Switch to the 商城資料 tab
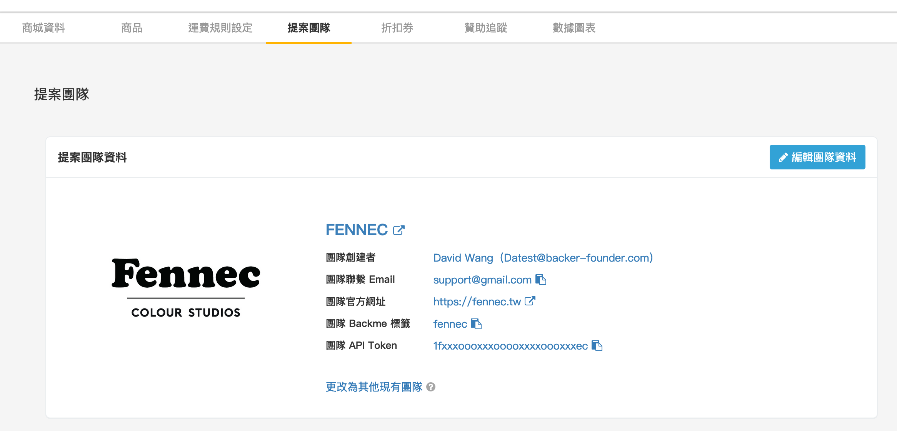897x431 pixels. click(x=43, y=28)
